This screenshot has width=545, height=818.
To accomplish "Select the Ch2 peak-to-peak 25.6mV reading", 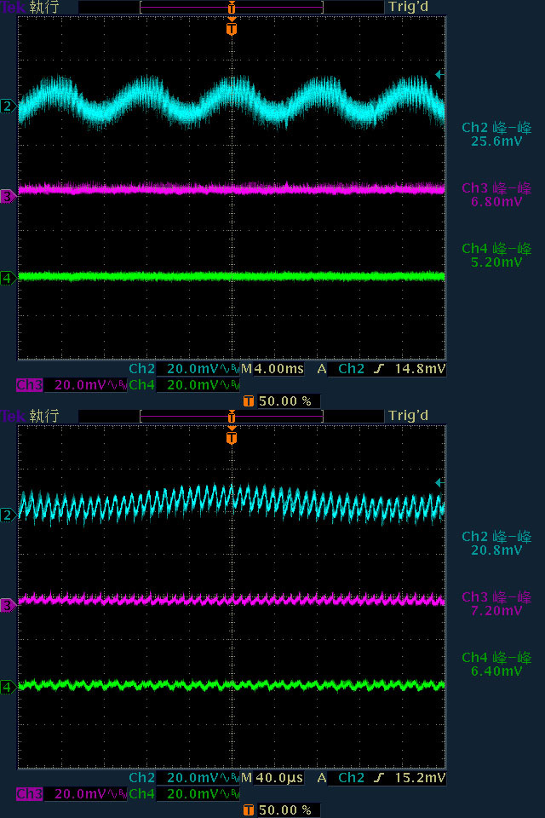I will click(496, 135).
